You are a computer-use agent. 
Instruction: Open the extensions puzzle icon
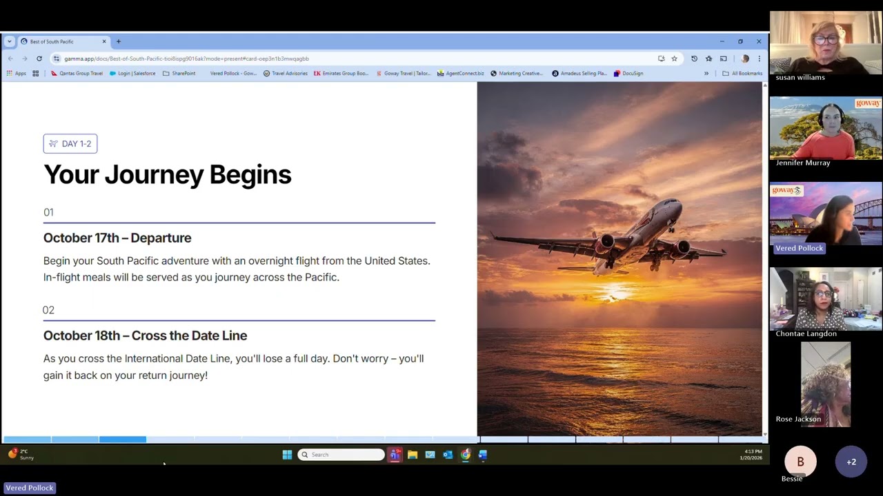click(x=708, y=59)
